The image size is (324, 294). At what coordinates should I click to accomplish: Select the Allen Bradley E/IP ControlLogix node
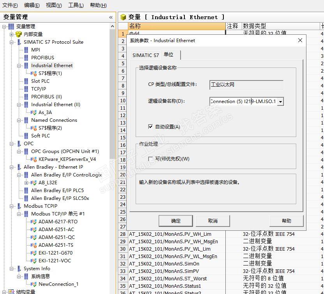[x=67, y=175]
